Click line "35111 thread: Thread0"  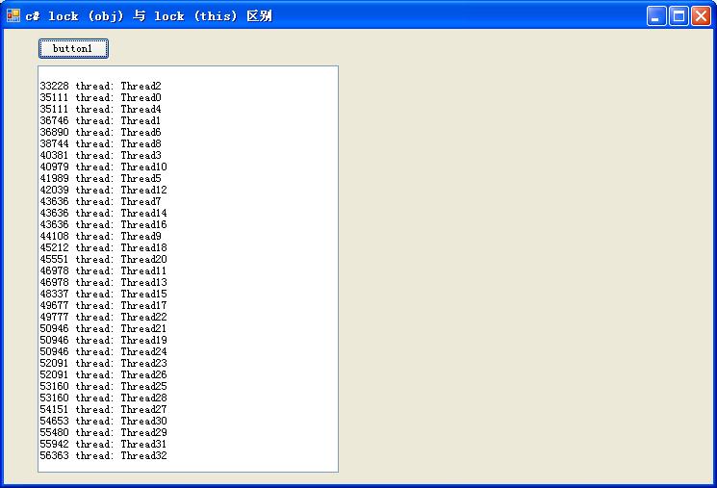pos(101,97)
